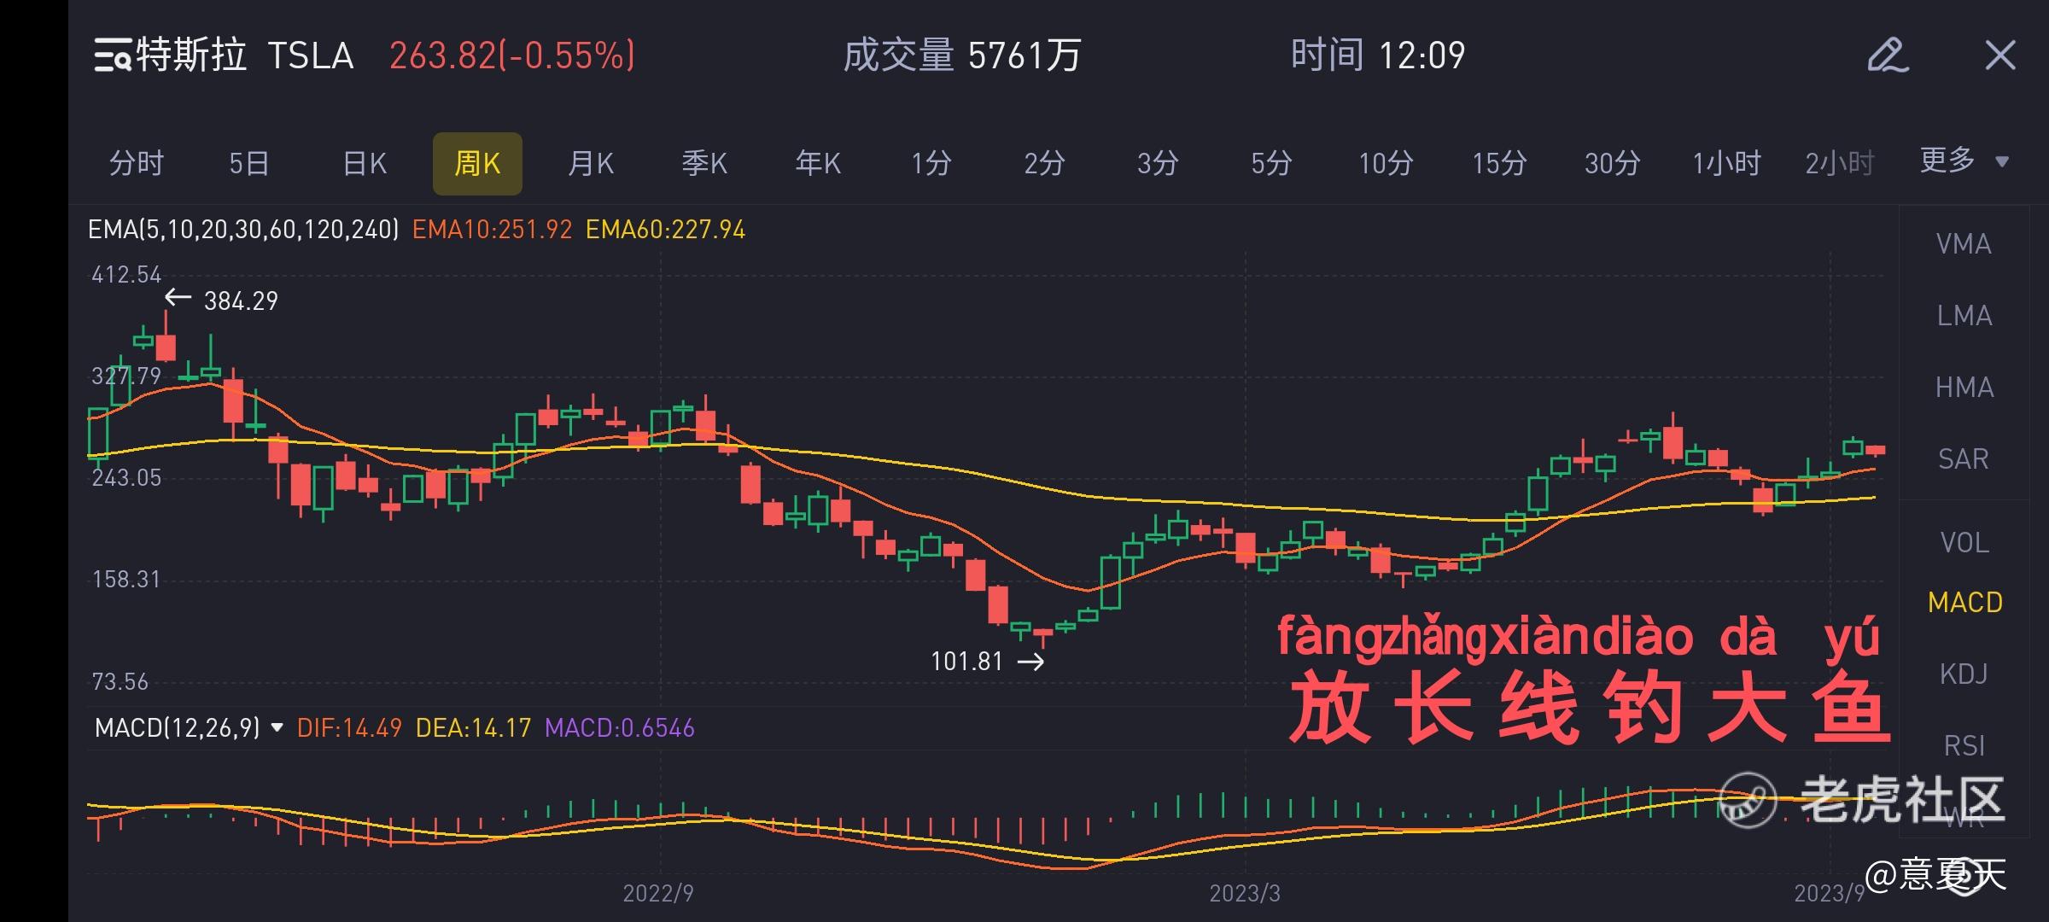Open the stock search list icon
The image size is (2049, 922).
coord(111,55)
